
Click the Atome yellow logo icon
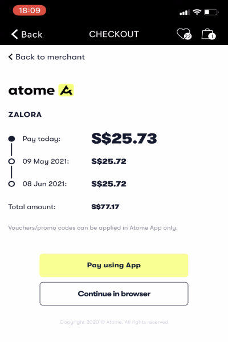[66, 90]
